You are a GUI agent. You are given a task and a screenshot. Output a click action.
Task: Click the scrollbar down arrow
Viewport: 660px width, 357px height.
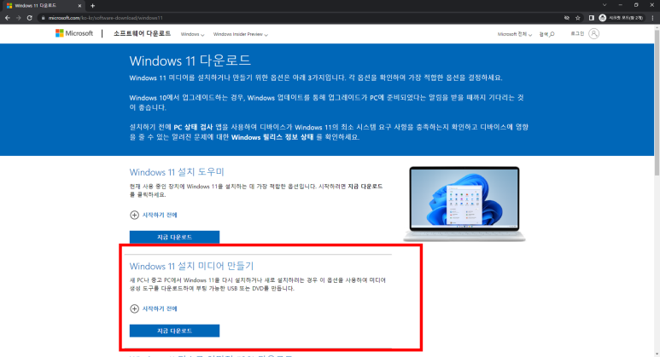point(657,354)
